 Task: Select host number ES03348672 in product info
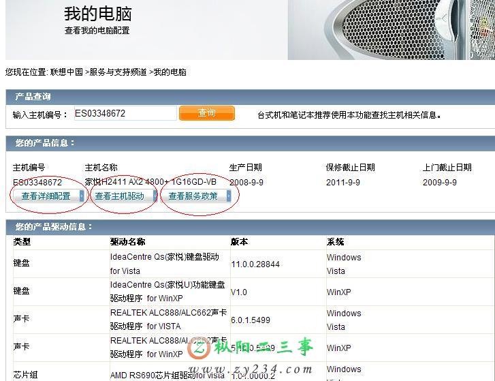pyautogui.click(x=37, y=182)
